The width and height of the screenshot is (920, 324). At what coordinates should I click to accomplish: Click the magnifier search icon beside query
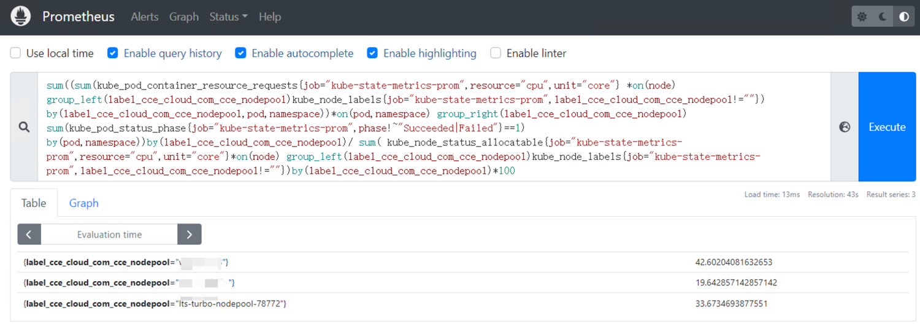tap(24, 127)
